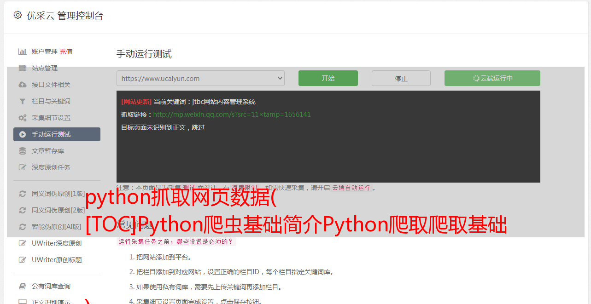
Task: Click the server icon beside 站点管理
Action: pos(22,68)
